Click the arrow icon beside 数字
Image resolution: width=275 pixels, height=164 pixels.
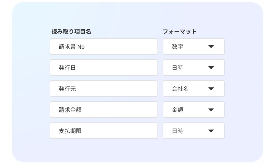(x=211, y=47)
